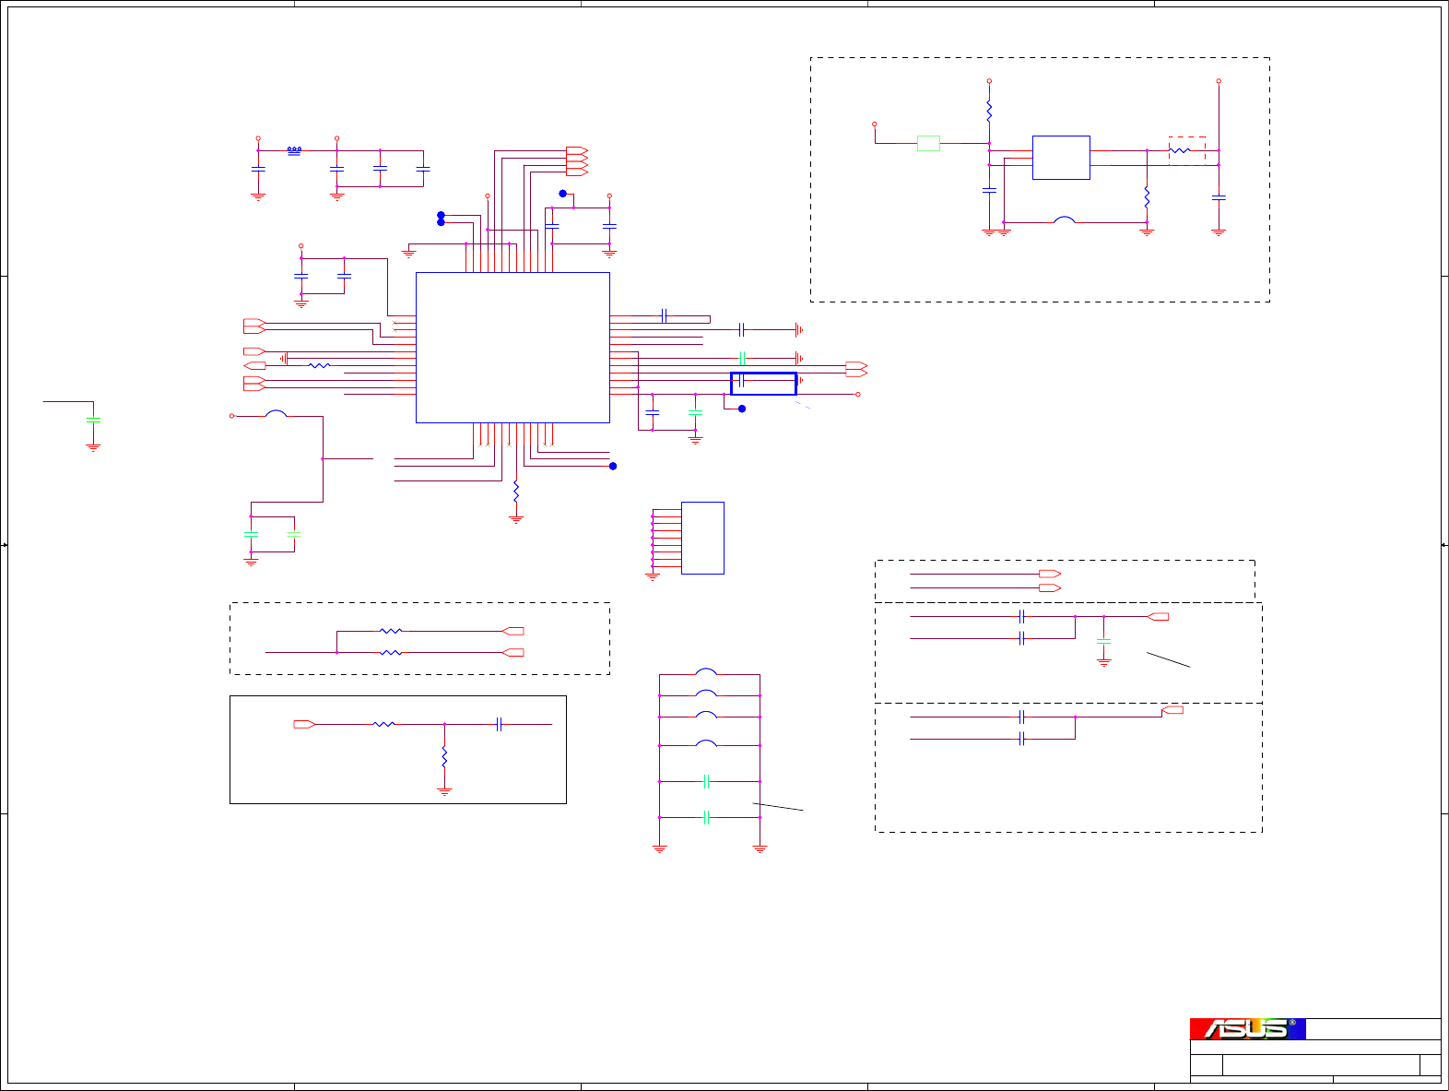The image size is (1449, 1091).
Task: Select the vertical resistor in the solid-bordered box
Action: click(x=444, y=757)
